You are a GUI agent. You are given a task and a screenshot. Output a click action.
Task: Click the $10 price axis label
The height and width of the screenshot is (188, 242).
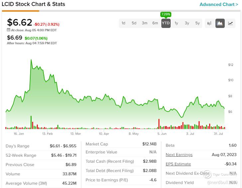click(x=231, y=80)
